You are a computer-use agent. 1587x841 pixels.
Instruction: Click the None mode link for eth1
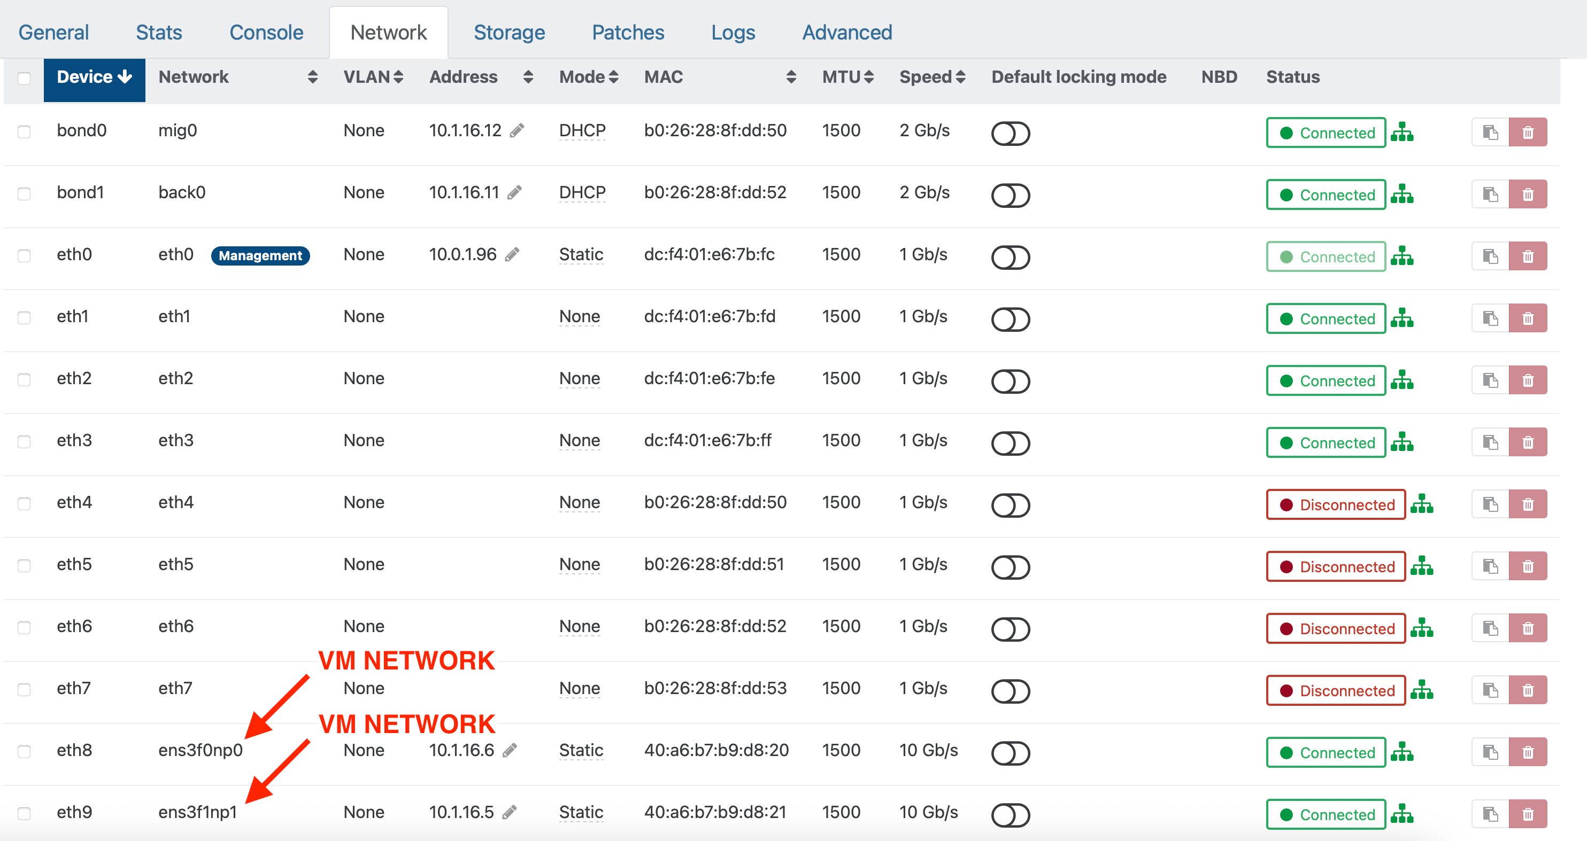[579, 316]
